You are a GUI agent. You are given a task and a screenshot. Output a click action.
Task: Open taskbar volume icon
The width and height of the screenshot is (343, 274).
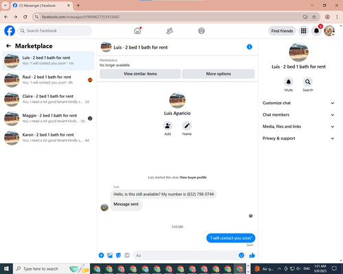[298, 269]
